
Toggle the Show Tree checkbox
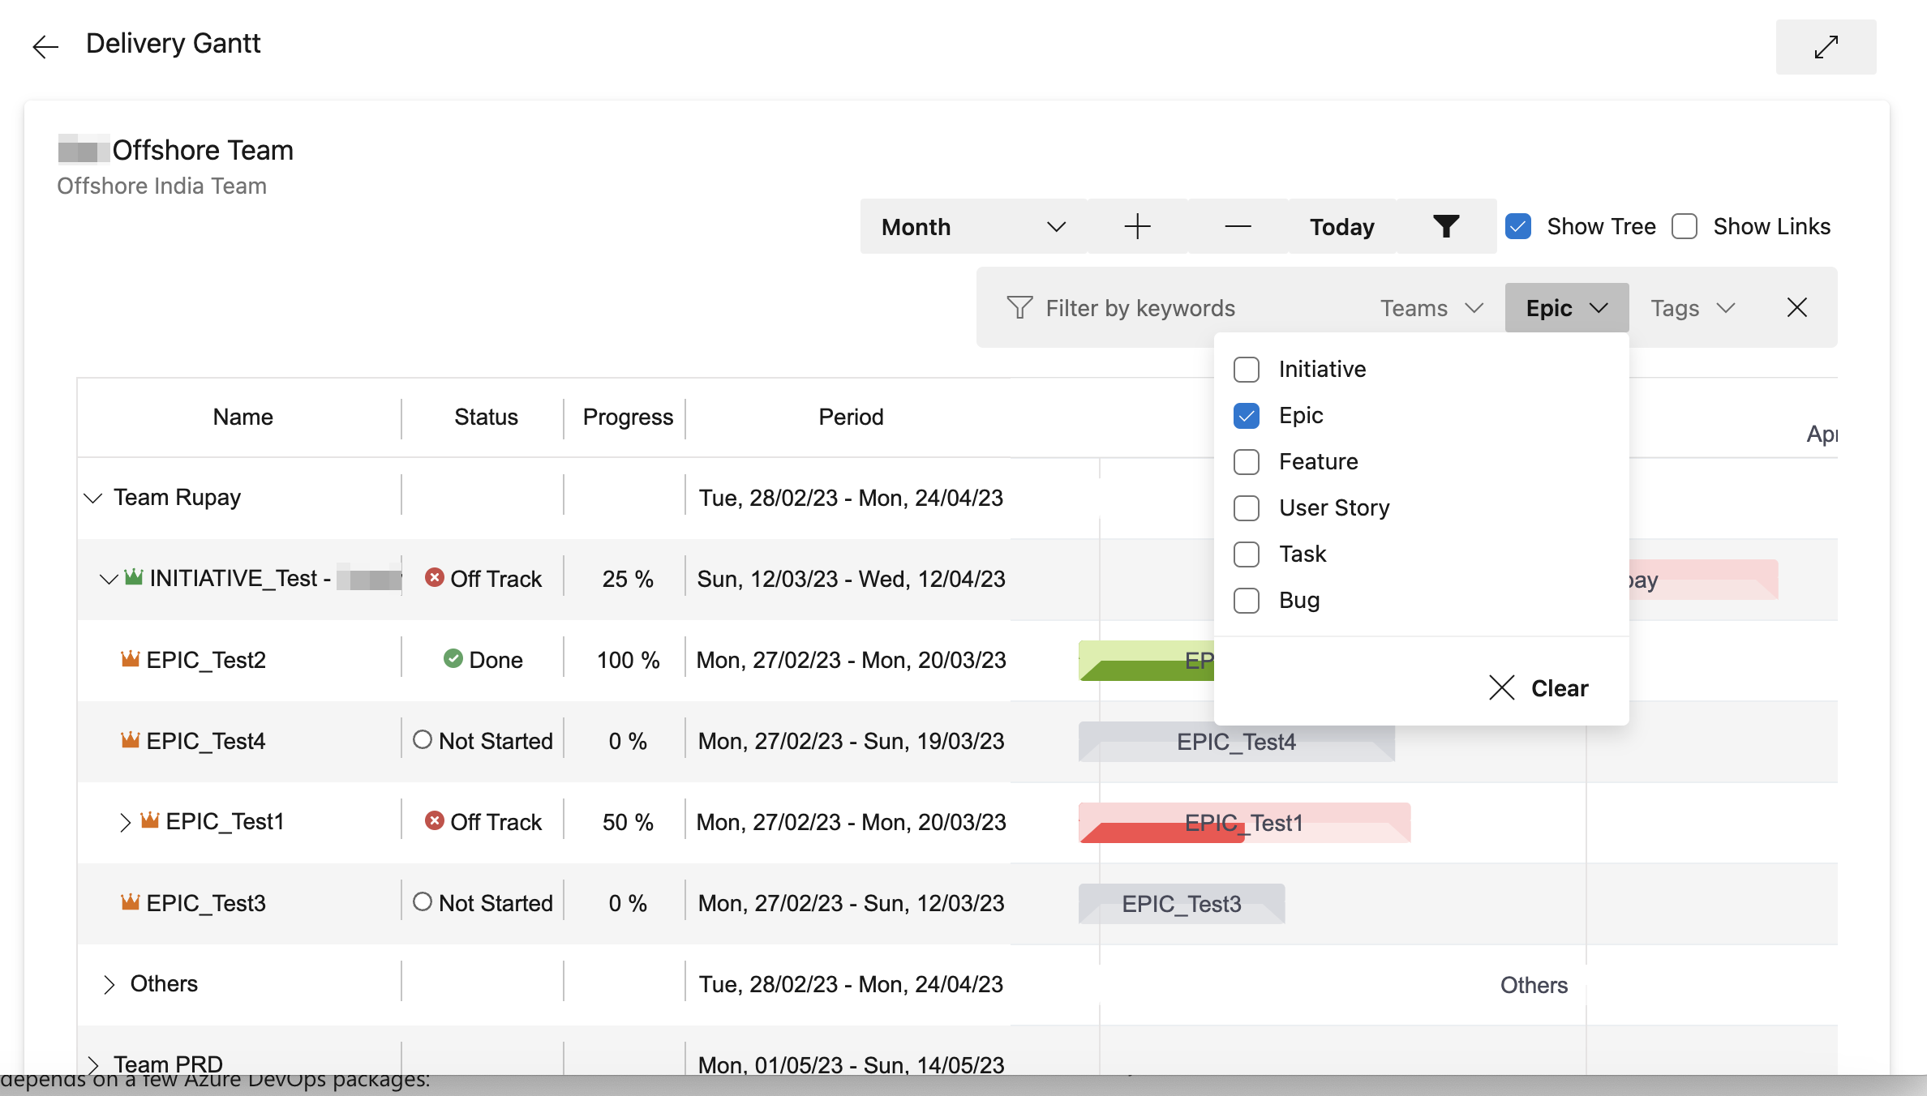tap(1521, 226)
